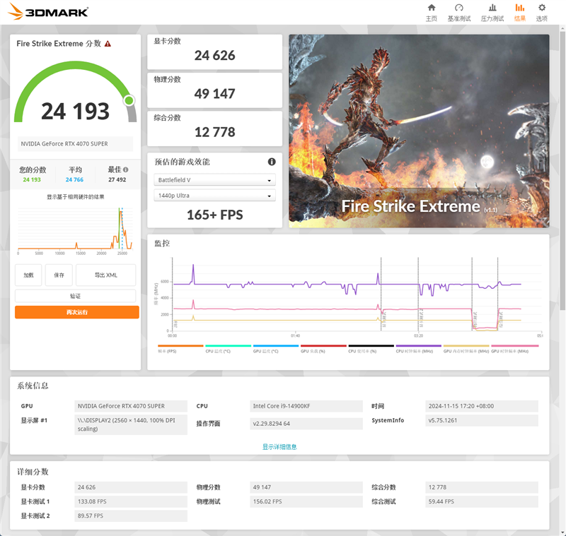Click the green score gauge indicator
The height and width of the screenshot is (536, 566).
pos(129,102)
